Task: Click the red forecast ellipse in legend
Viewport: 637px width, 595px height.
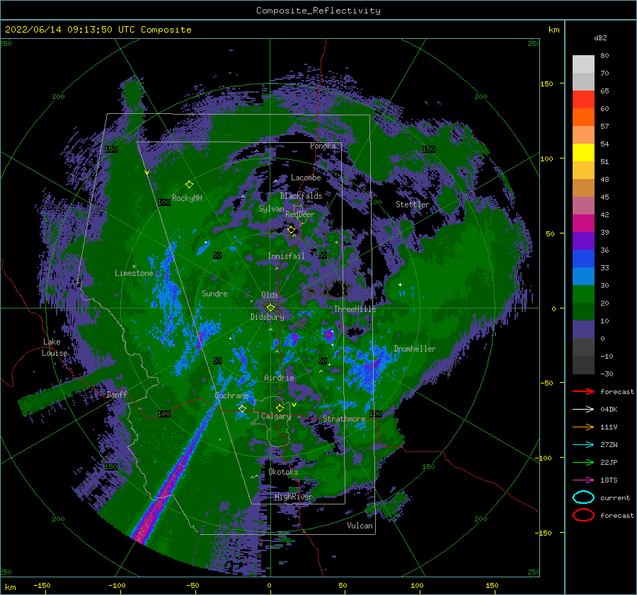Action: [x=583, y=515]
